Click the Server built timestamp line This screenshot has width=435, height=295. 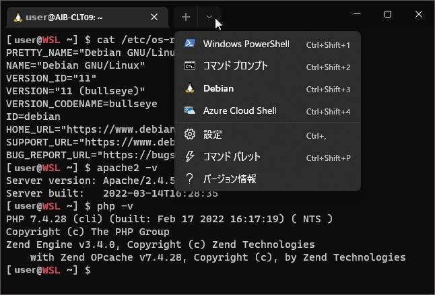pos(112,193)
